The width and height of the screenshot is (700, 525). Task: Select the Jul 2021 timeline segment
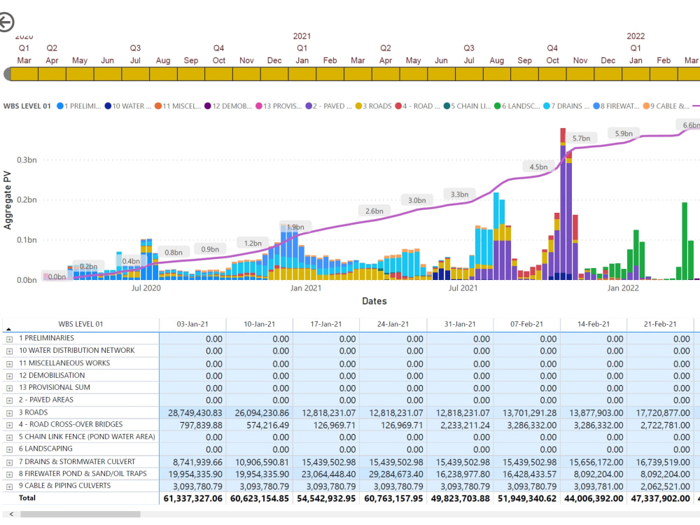pyautogui.click(x=469, y=73)
